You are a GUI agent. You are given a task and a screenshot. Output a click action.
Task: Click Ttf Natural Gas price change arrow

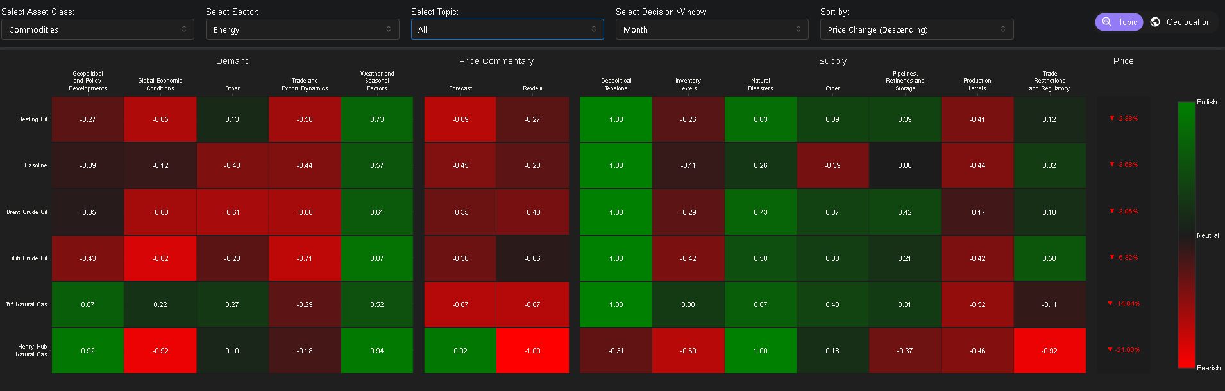pos(1110,304)
